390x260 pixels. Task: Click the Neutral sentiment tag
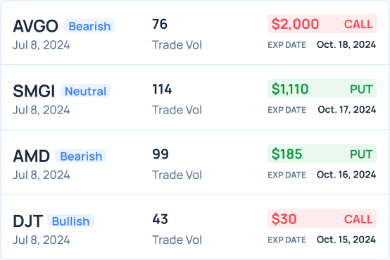86,91
